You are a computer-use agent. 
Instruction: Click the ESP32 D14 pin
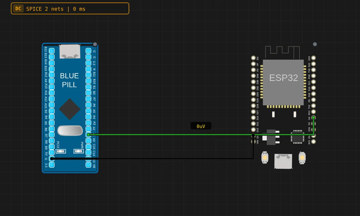point(253,118)
